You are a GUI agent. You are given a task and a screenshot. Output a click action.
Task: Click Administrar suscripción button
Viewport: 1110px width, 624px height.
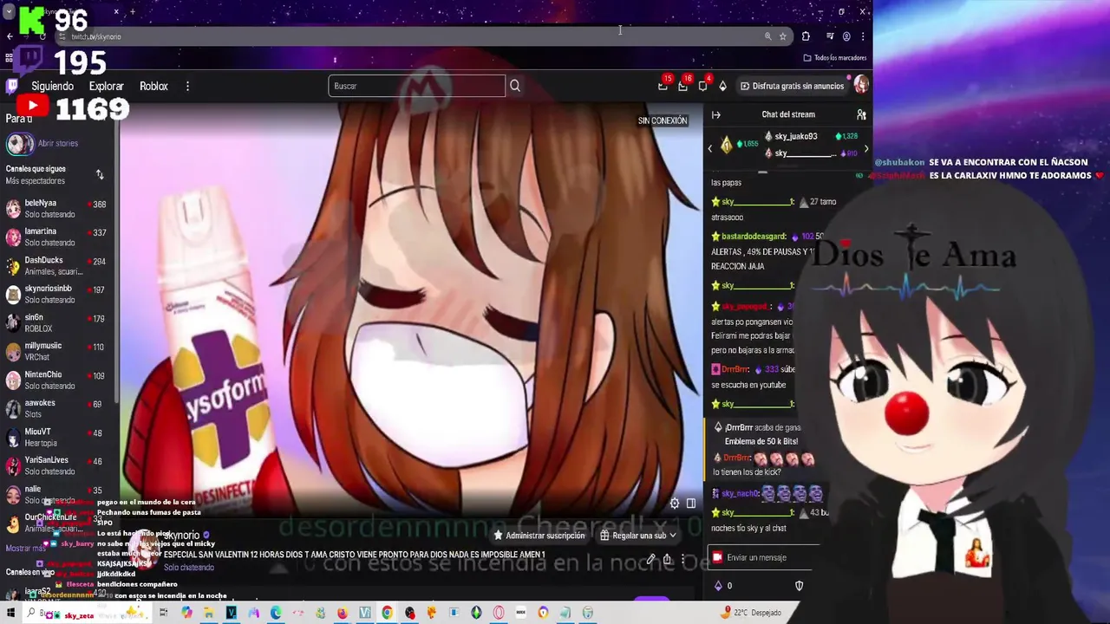coord(539,536)
